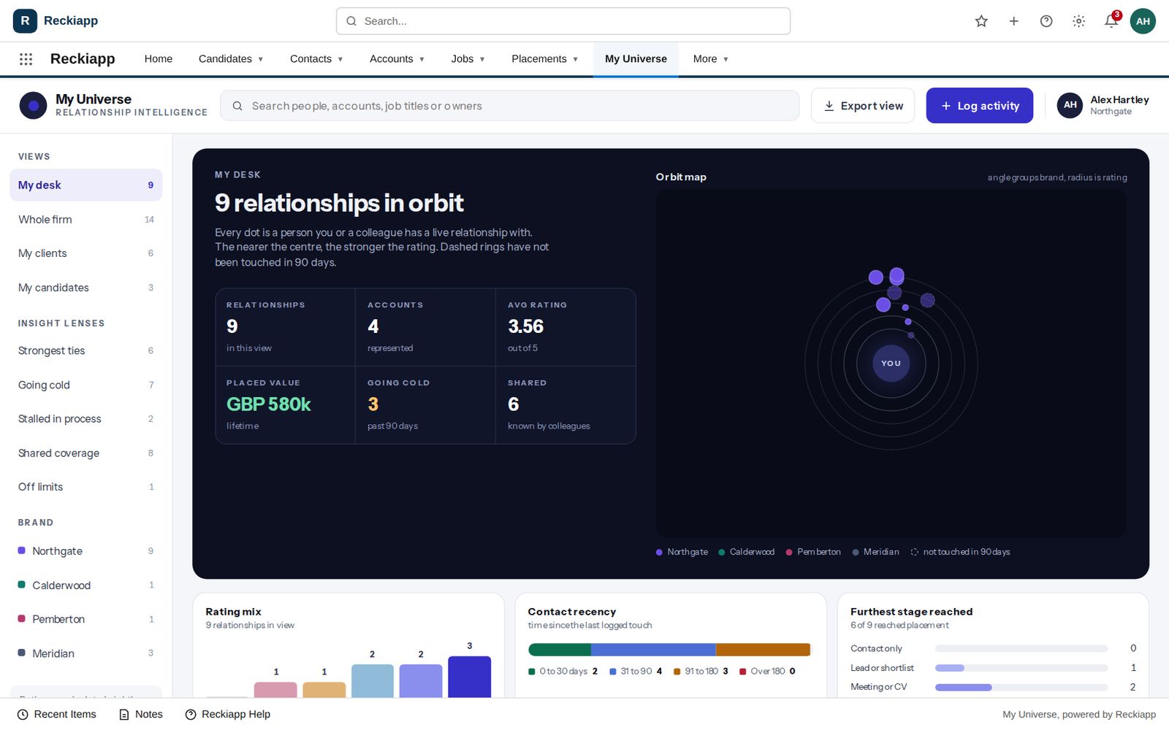Open the Accounts tab
Image resolution: width=1169 pixels, height=730 pixels.
[x=391, y=59]
